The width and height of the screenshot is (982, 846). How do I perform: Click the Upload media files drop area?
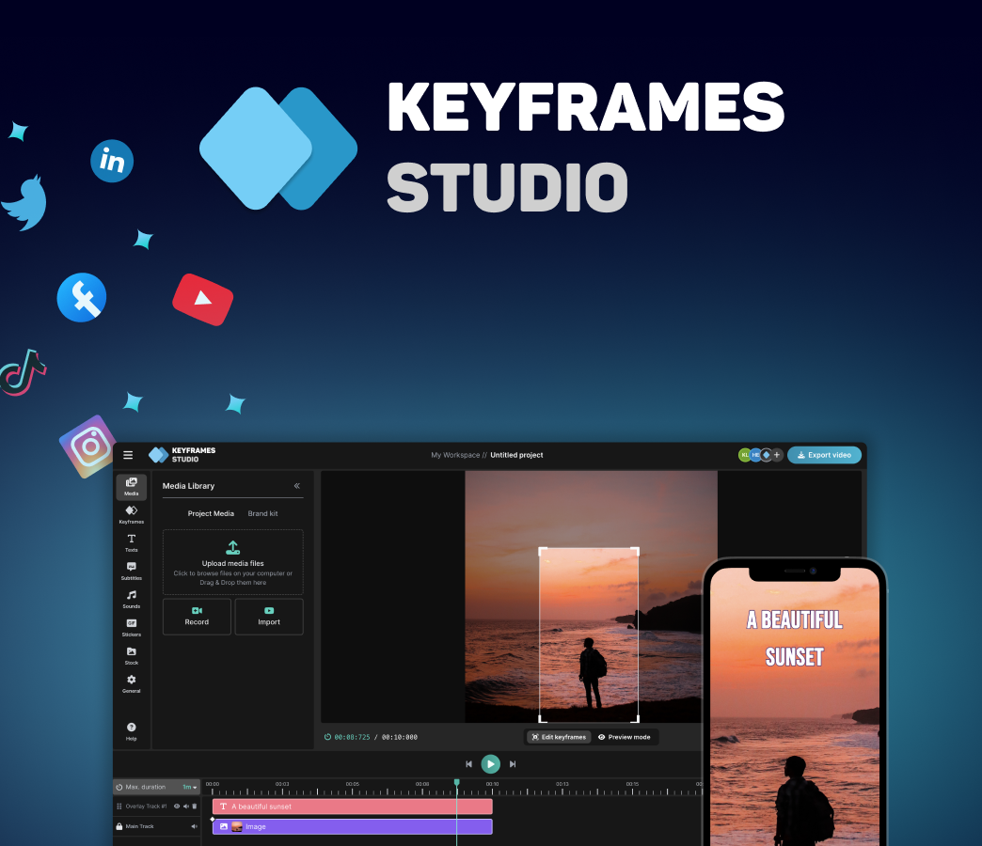point(233,562)
